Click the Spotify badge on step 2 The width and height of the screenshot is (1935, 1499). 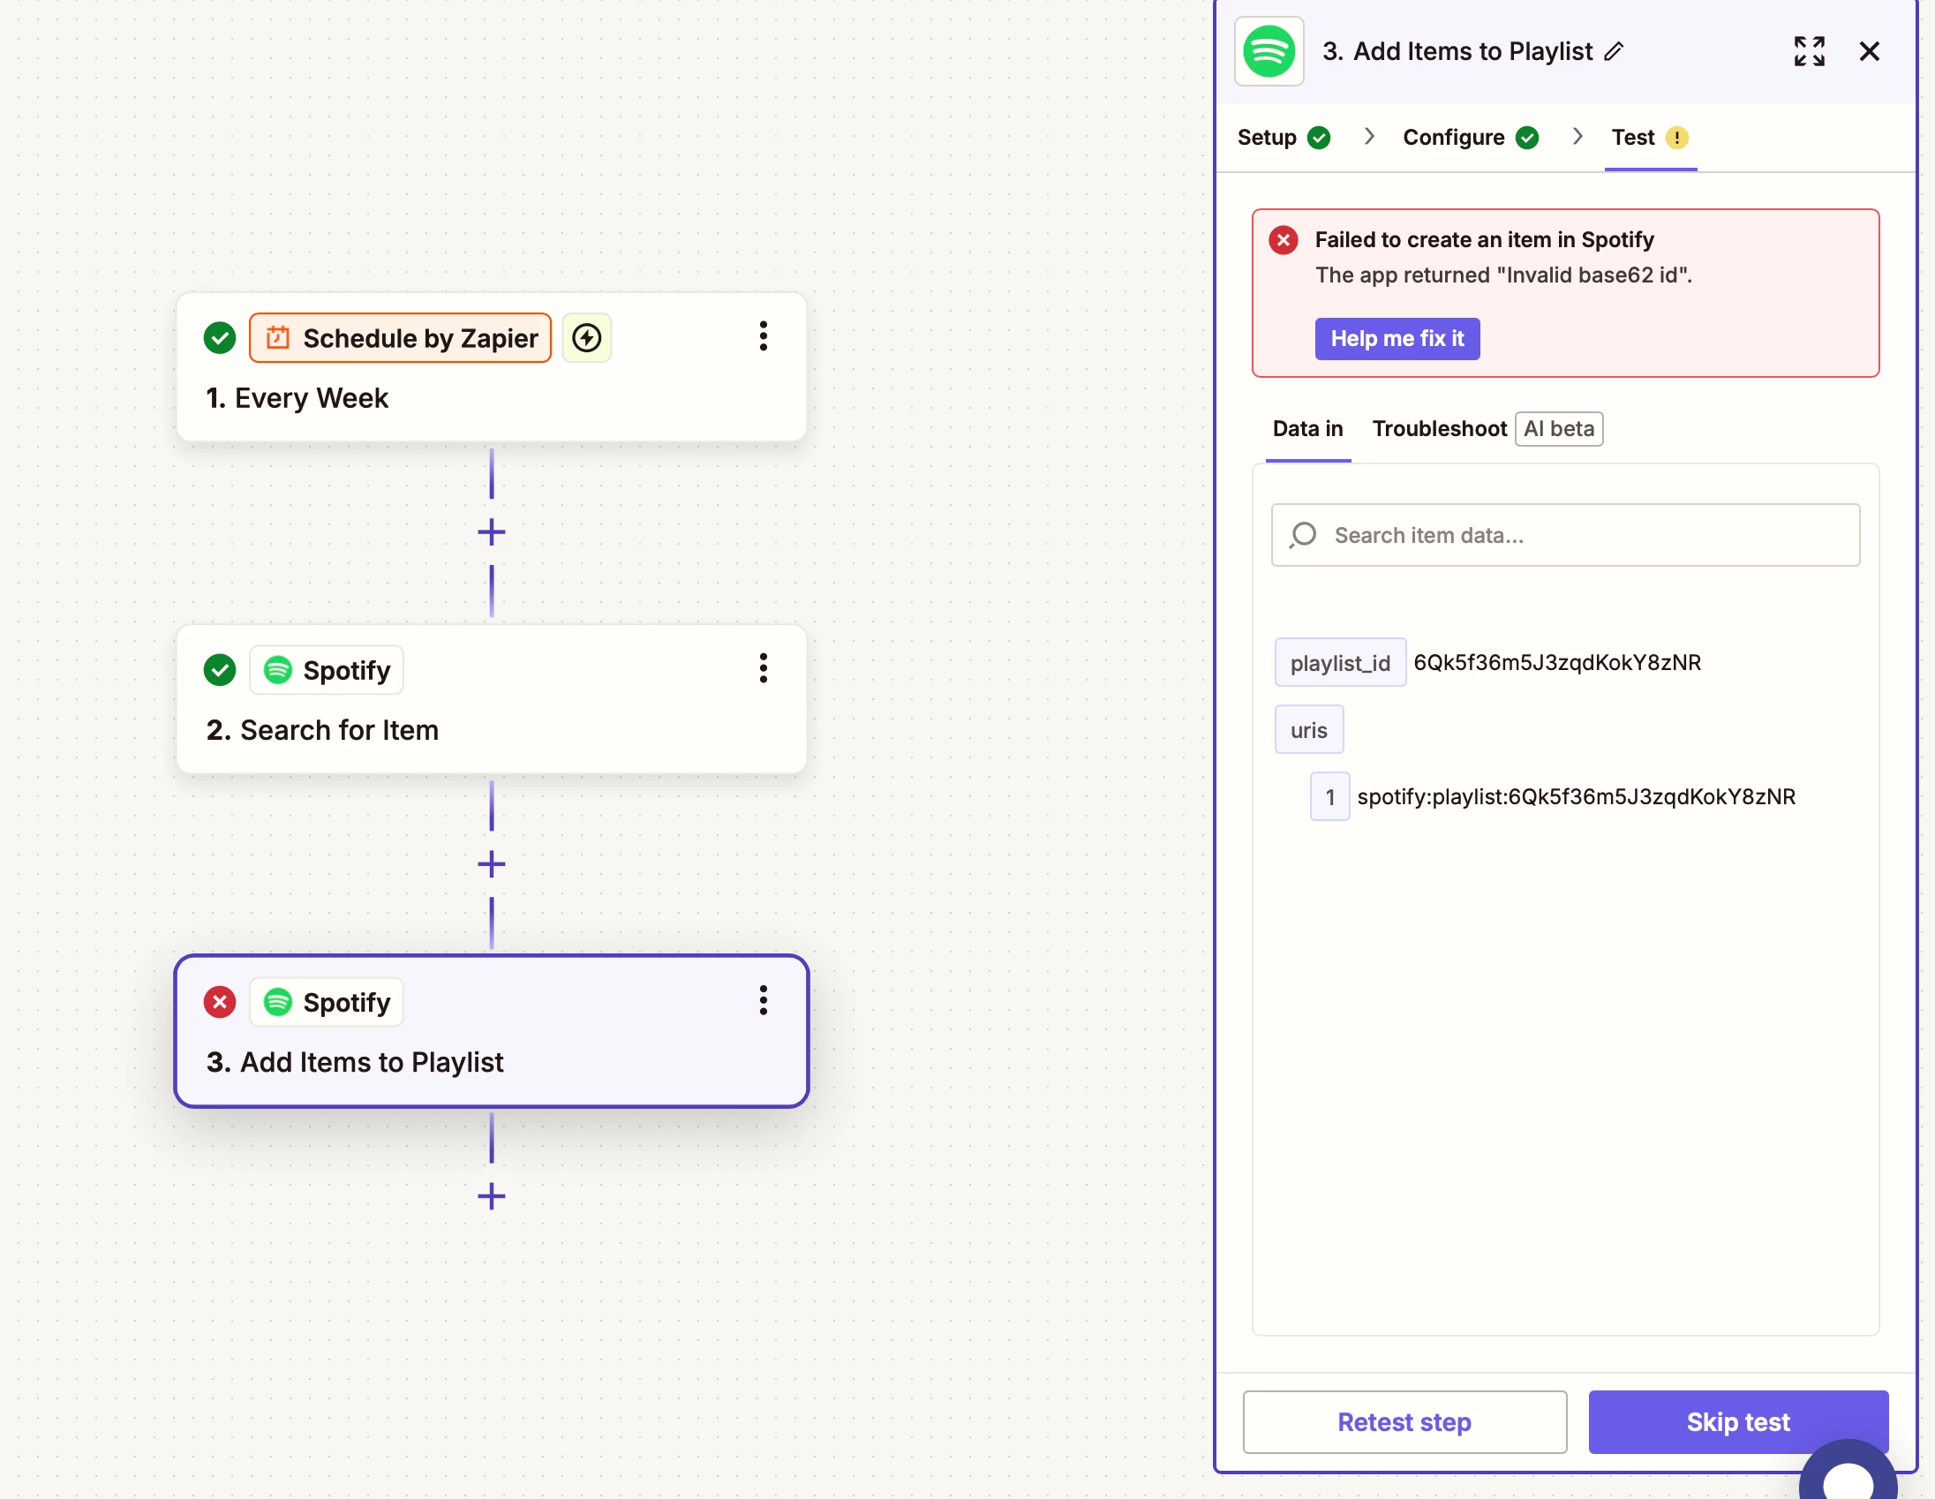(x=327, y=670)
